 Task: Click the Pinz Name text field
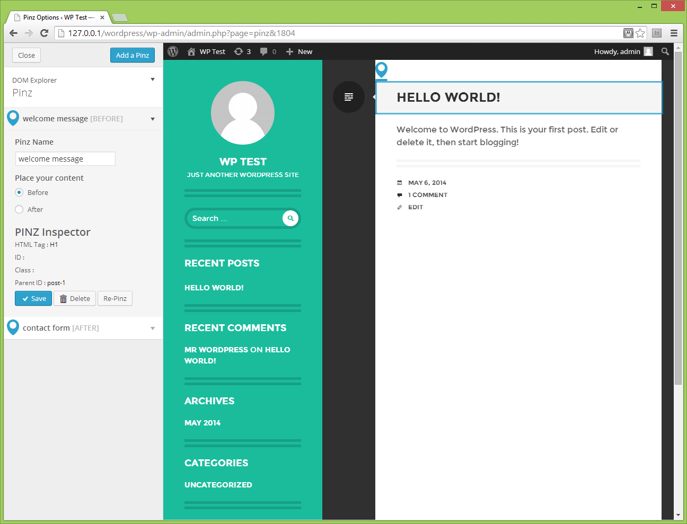[x=65, y=159]
